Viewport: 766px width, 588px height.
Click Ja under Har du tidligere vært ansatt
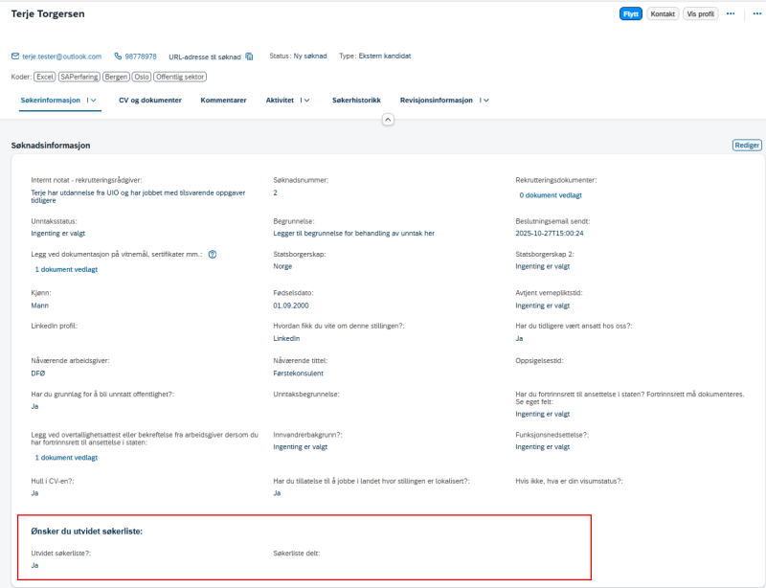tap(519, 338)
